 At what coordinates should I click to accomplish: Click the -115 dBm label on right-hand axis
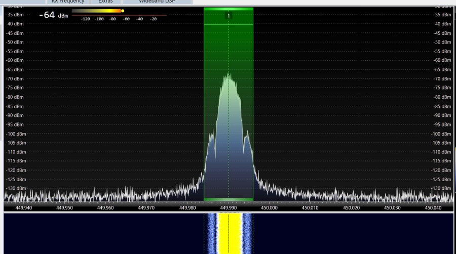441,161
